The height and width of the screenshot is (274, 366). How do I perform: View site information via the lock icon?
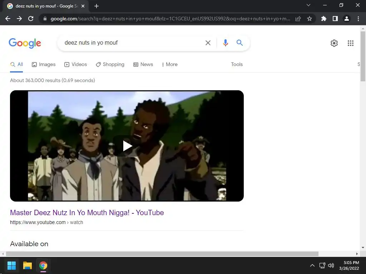click(x=45, y=19)
